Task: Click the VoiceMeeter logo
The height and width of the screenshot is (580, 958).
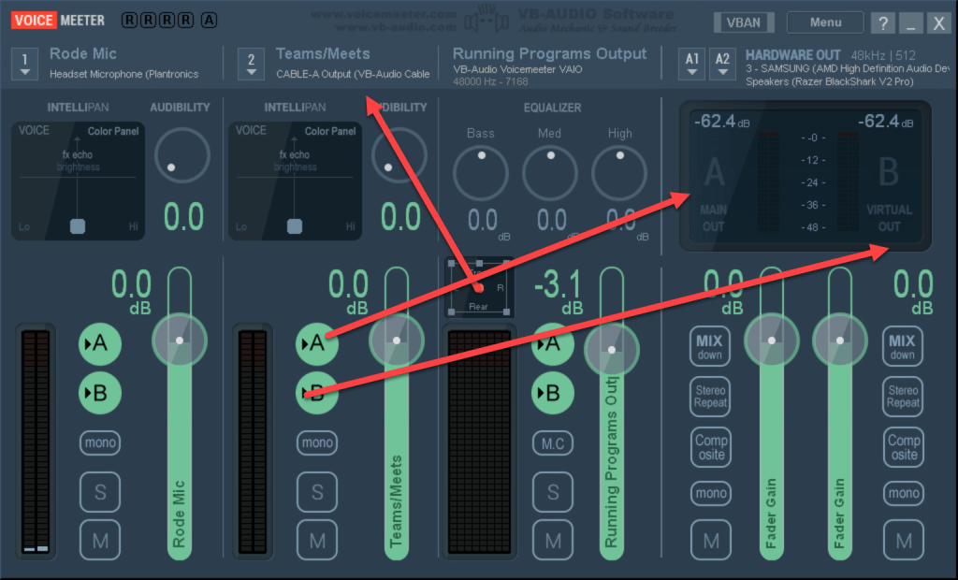Action: pyautogui.click(x=58, y=21)
